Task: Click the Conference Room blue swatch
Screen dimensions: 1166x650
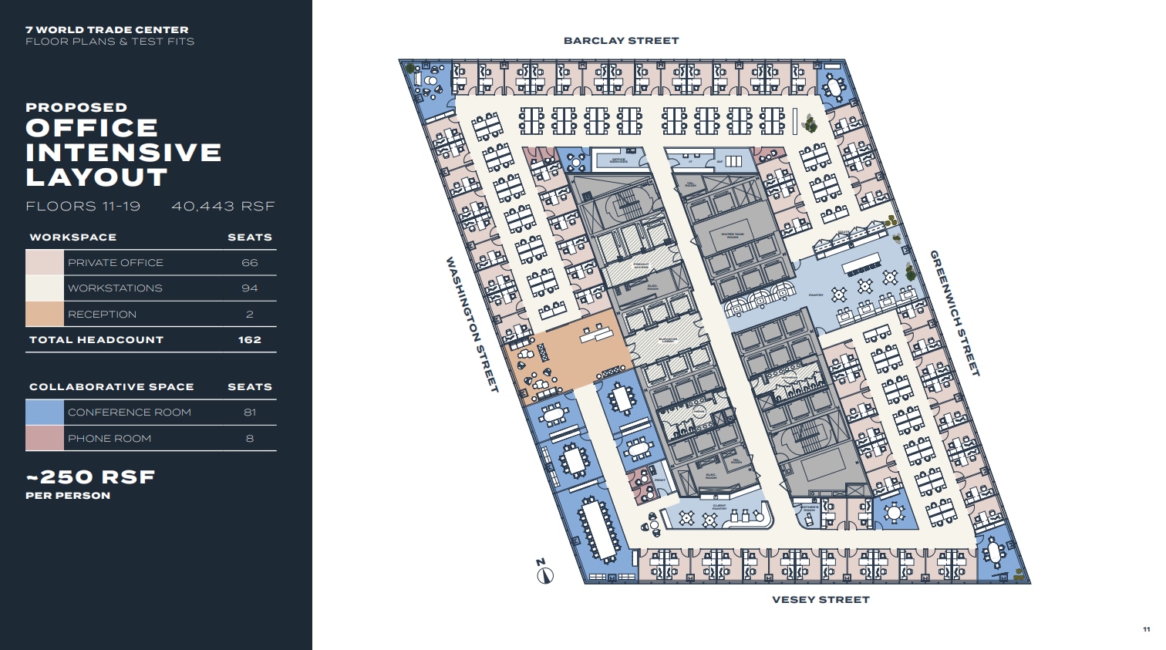Action: point(44,413)
